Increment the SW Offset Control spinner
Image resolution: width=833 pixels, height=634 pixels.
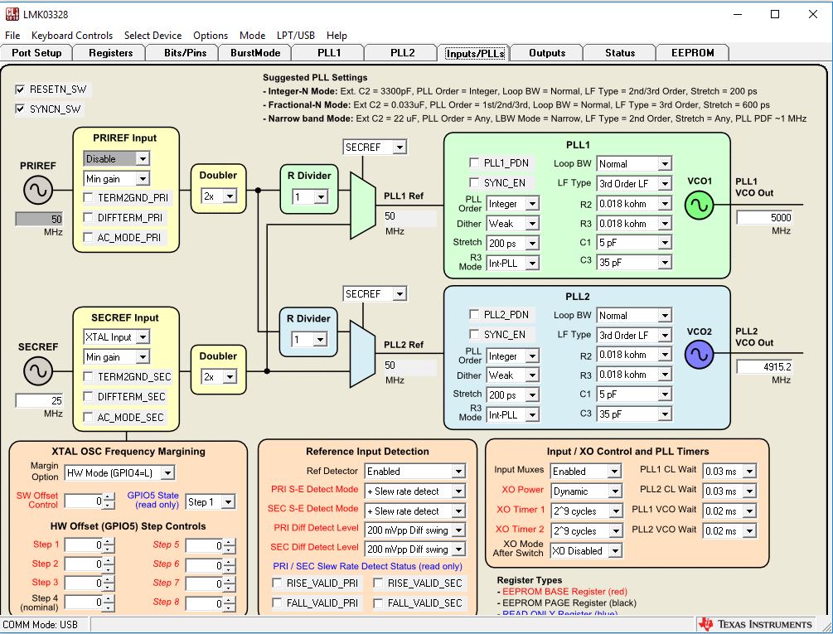coord(109,497)
